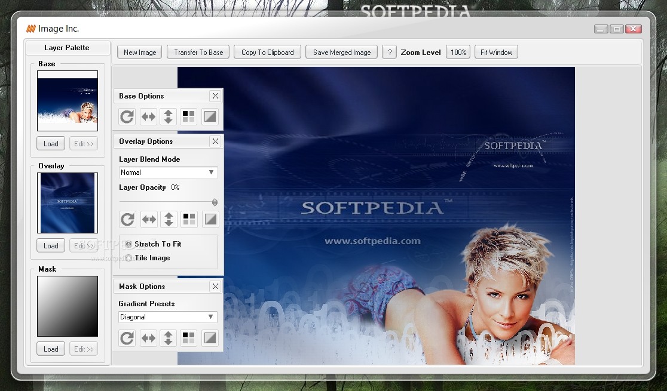Open the Gradient Presets dropdown
The image size is (667, 391).
tap(168, 317)
